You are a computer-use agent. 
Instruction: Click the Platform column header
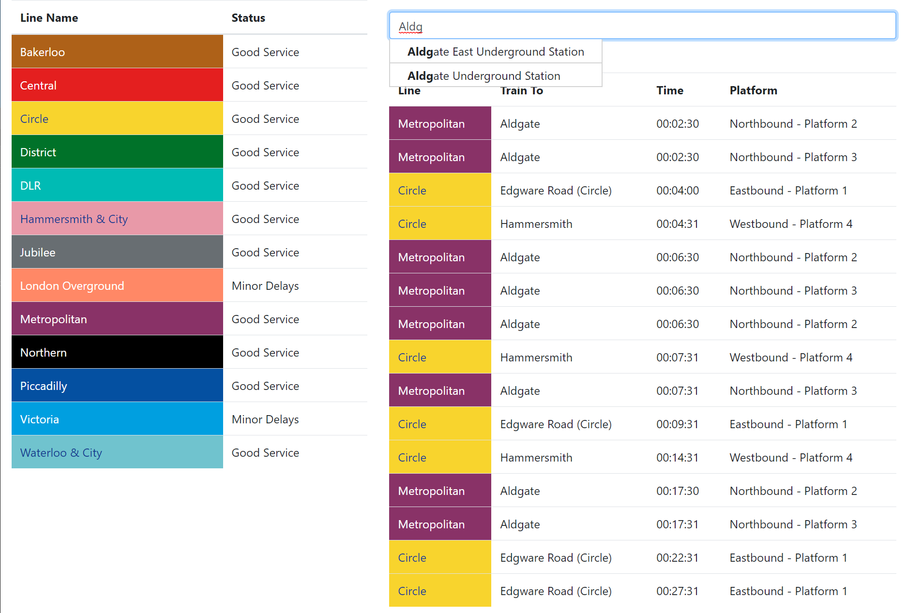754,90
